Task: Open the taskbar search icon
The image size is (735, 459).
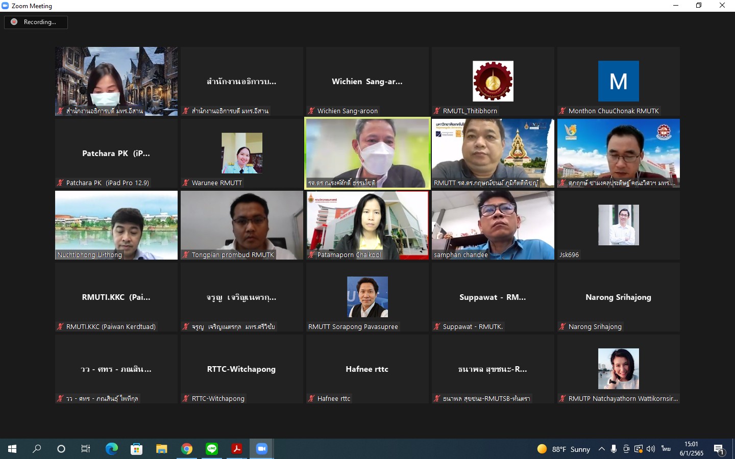Action: tap(37, 449)
